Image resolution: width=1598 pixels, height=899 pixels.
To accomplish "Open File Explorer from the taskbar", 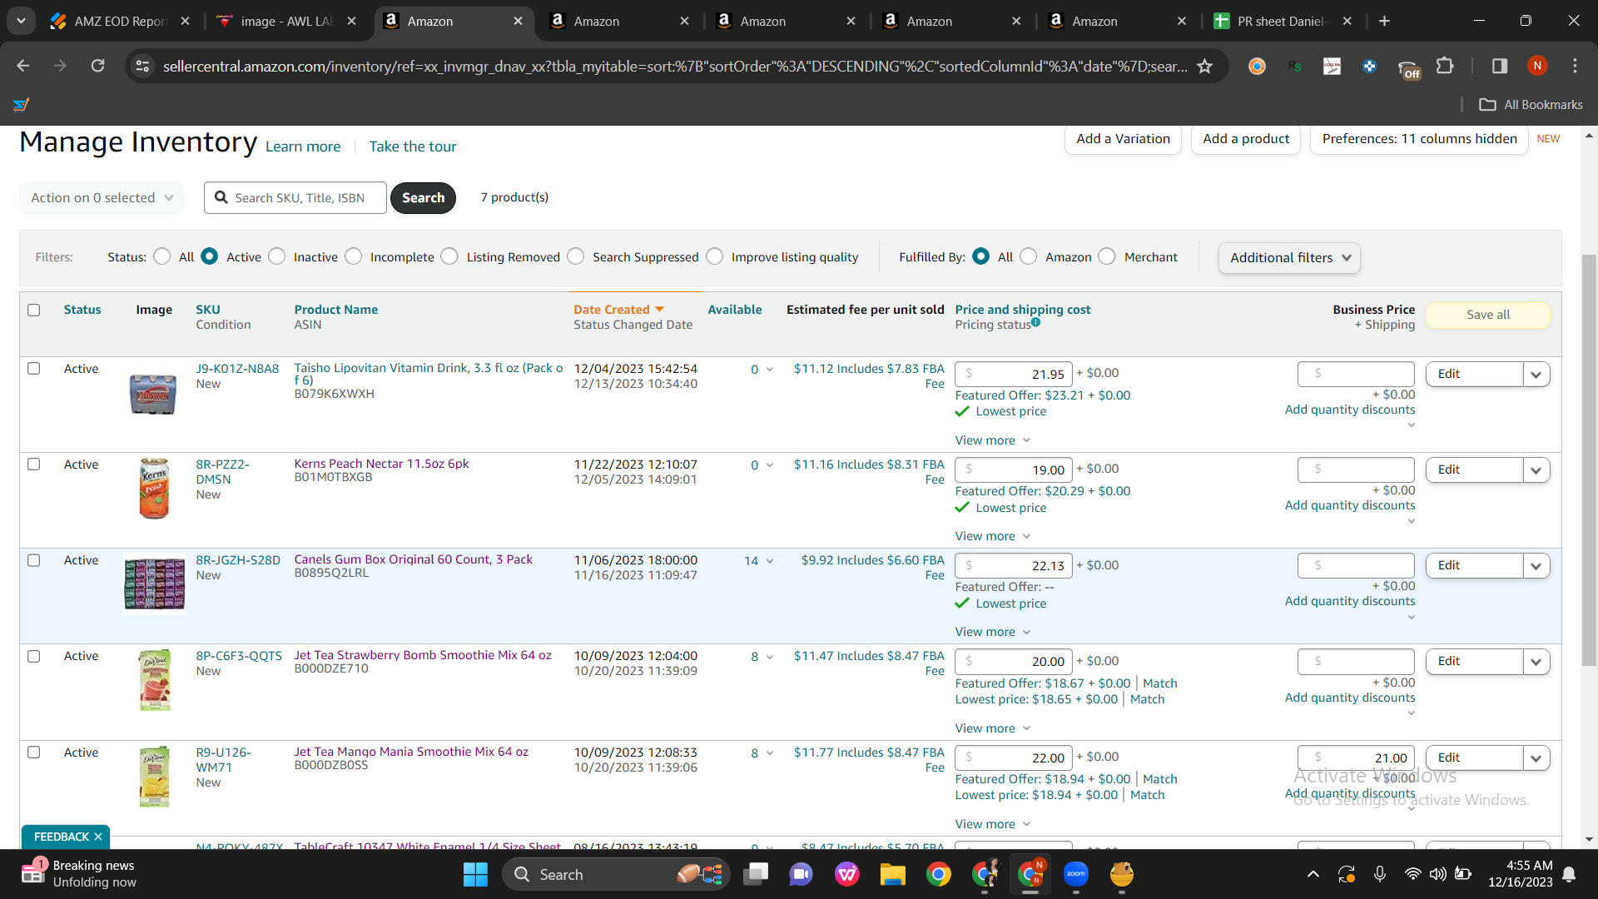I will click(x=893, y=874).
